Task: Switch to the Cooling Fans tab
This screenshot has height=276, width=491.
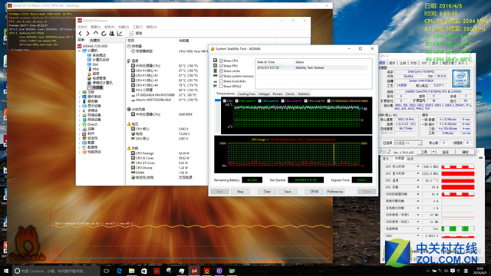Action: (x=246, y=94)
